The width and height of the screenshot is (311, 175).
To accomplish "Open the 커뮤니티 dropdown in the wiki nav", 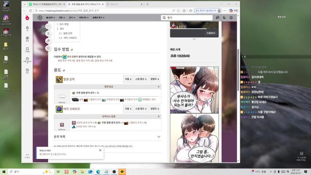I will (84, 17).
